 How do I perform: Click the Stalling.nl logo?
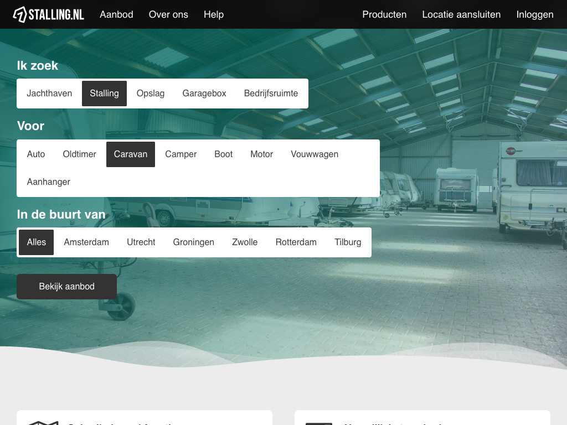pyautogui.click(x=49, y=14)
